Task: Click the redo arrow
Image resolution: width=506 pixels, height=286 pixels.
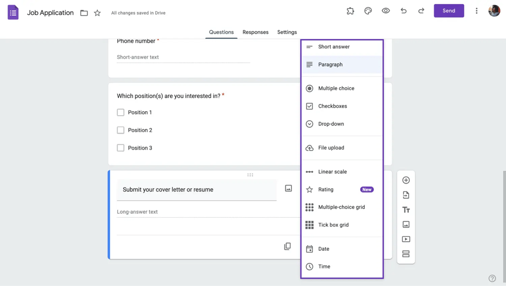Action: (x=421, y=11)
